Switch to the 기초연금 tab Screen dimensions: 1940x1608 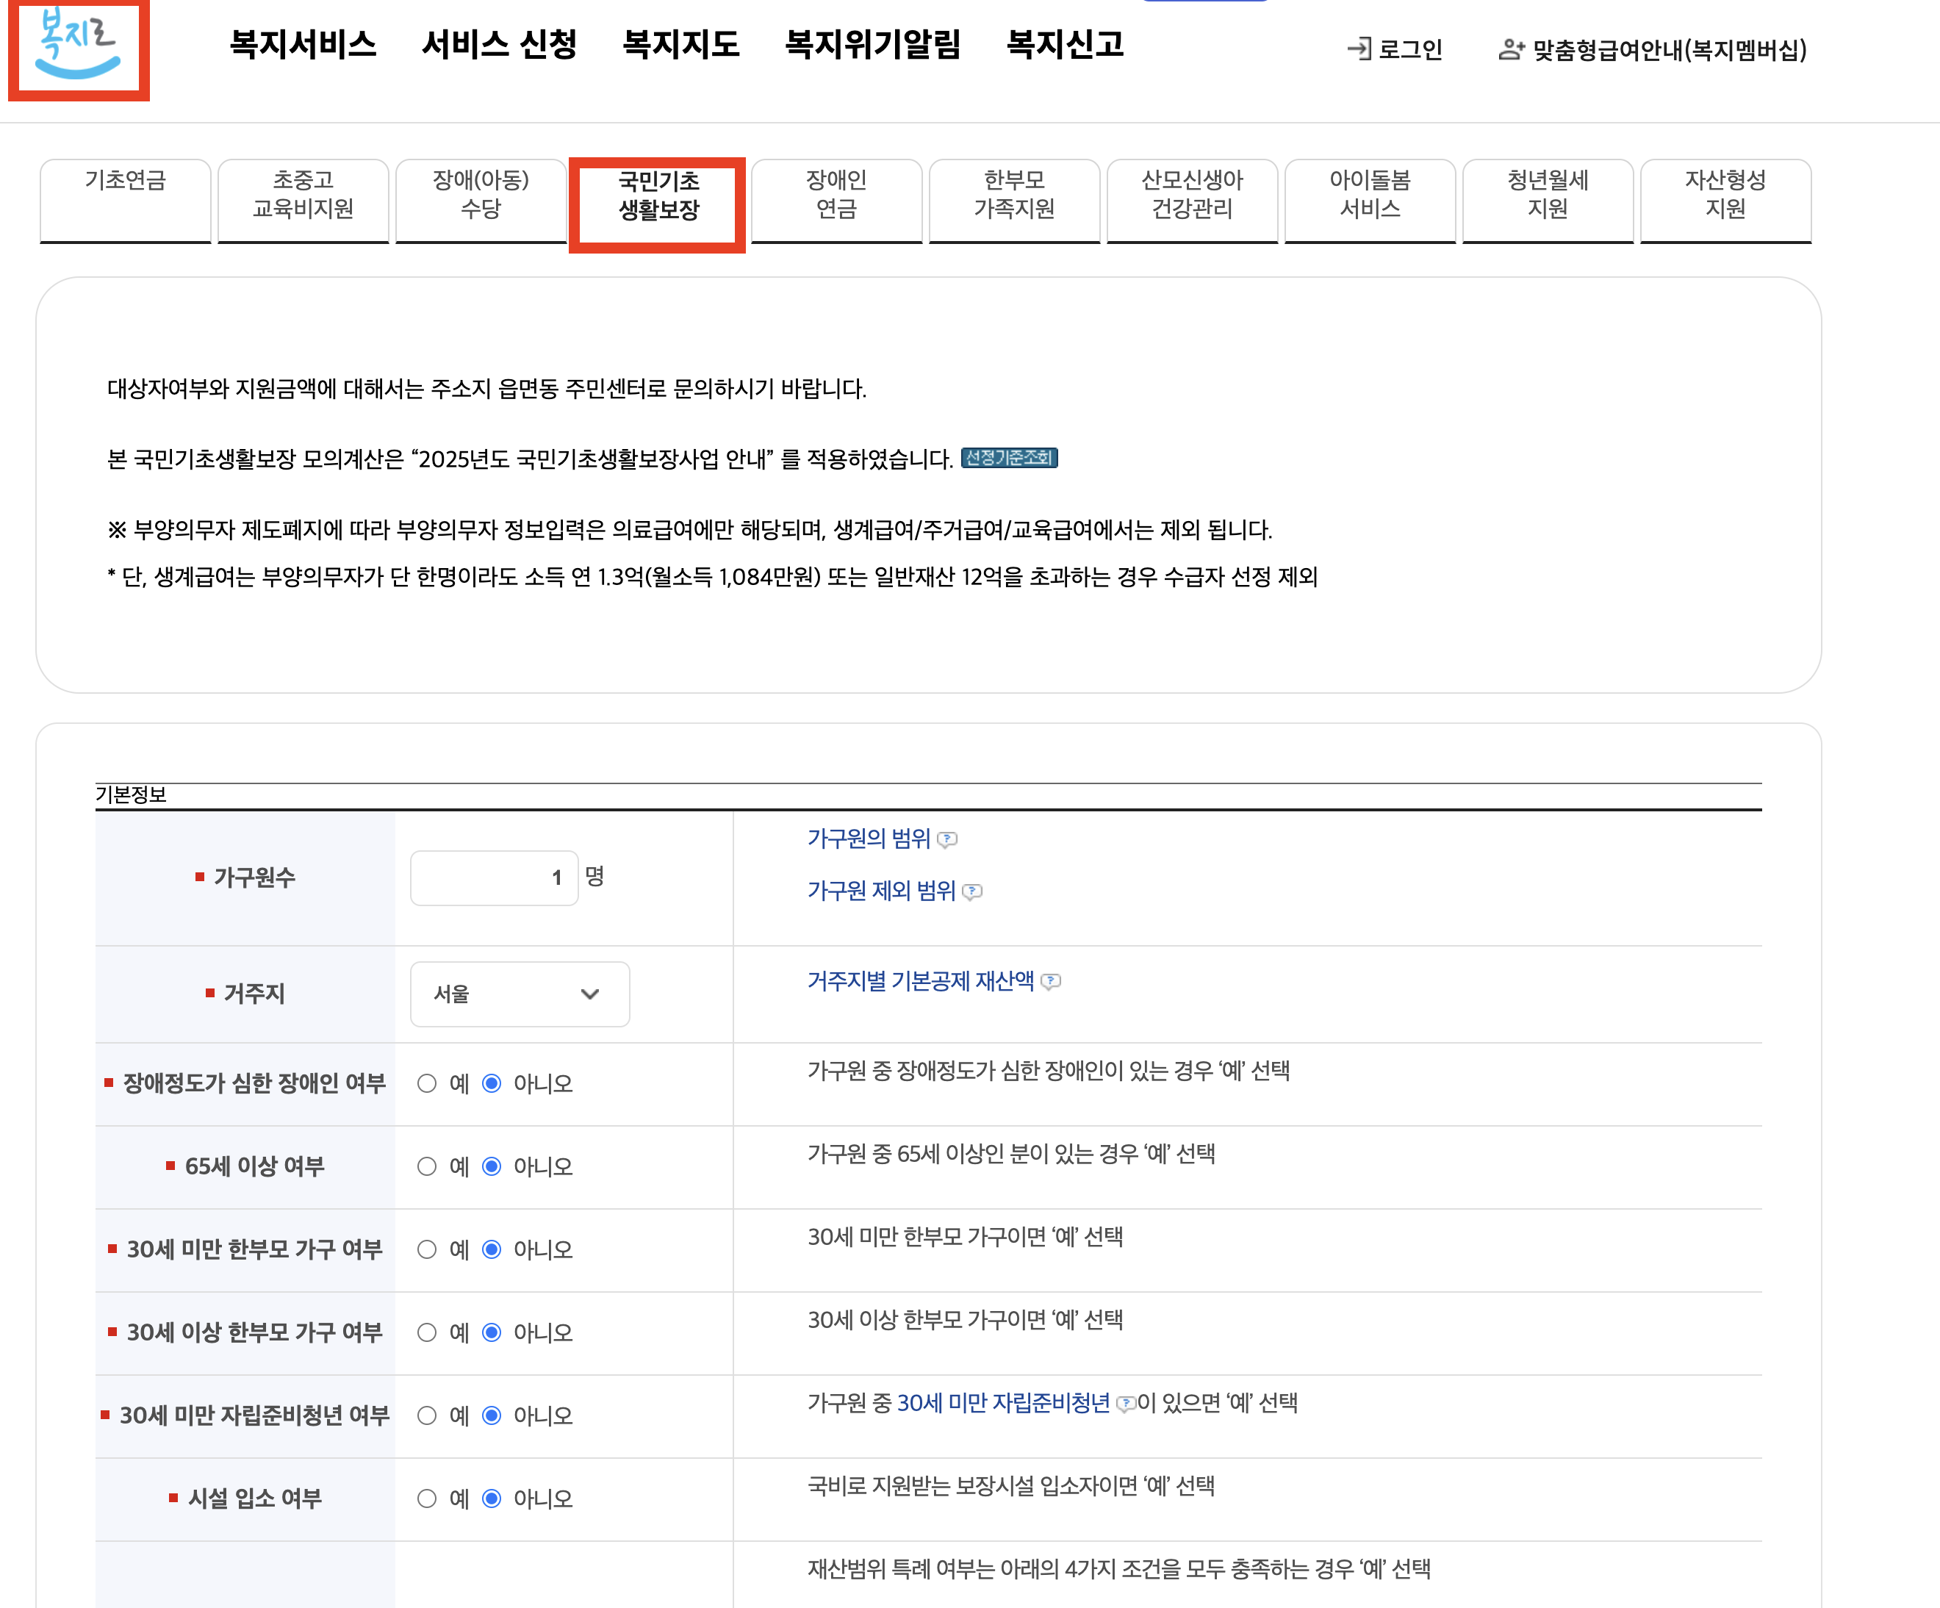(126, 194)
